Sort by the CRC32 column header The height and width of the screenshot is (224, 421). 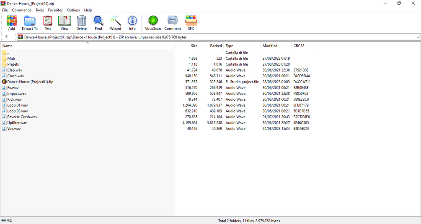(x=302, y=46)
